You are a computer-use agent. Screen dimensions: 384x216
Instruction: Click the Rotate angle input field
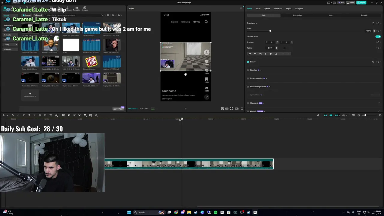click(270, 48)
